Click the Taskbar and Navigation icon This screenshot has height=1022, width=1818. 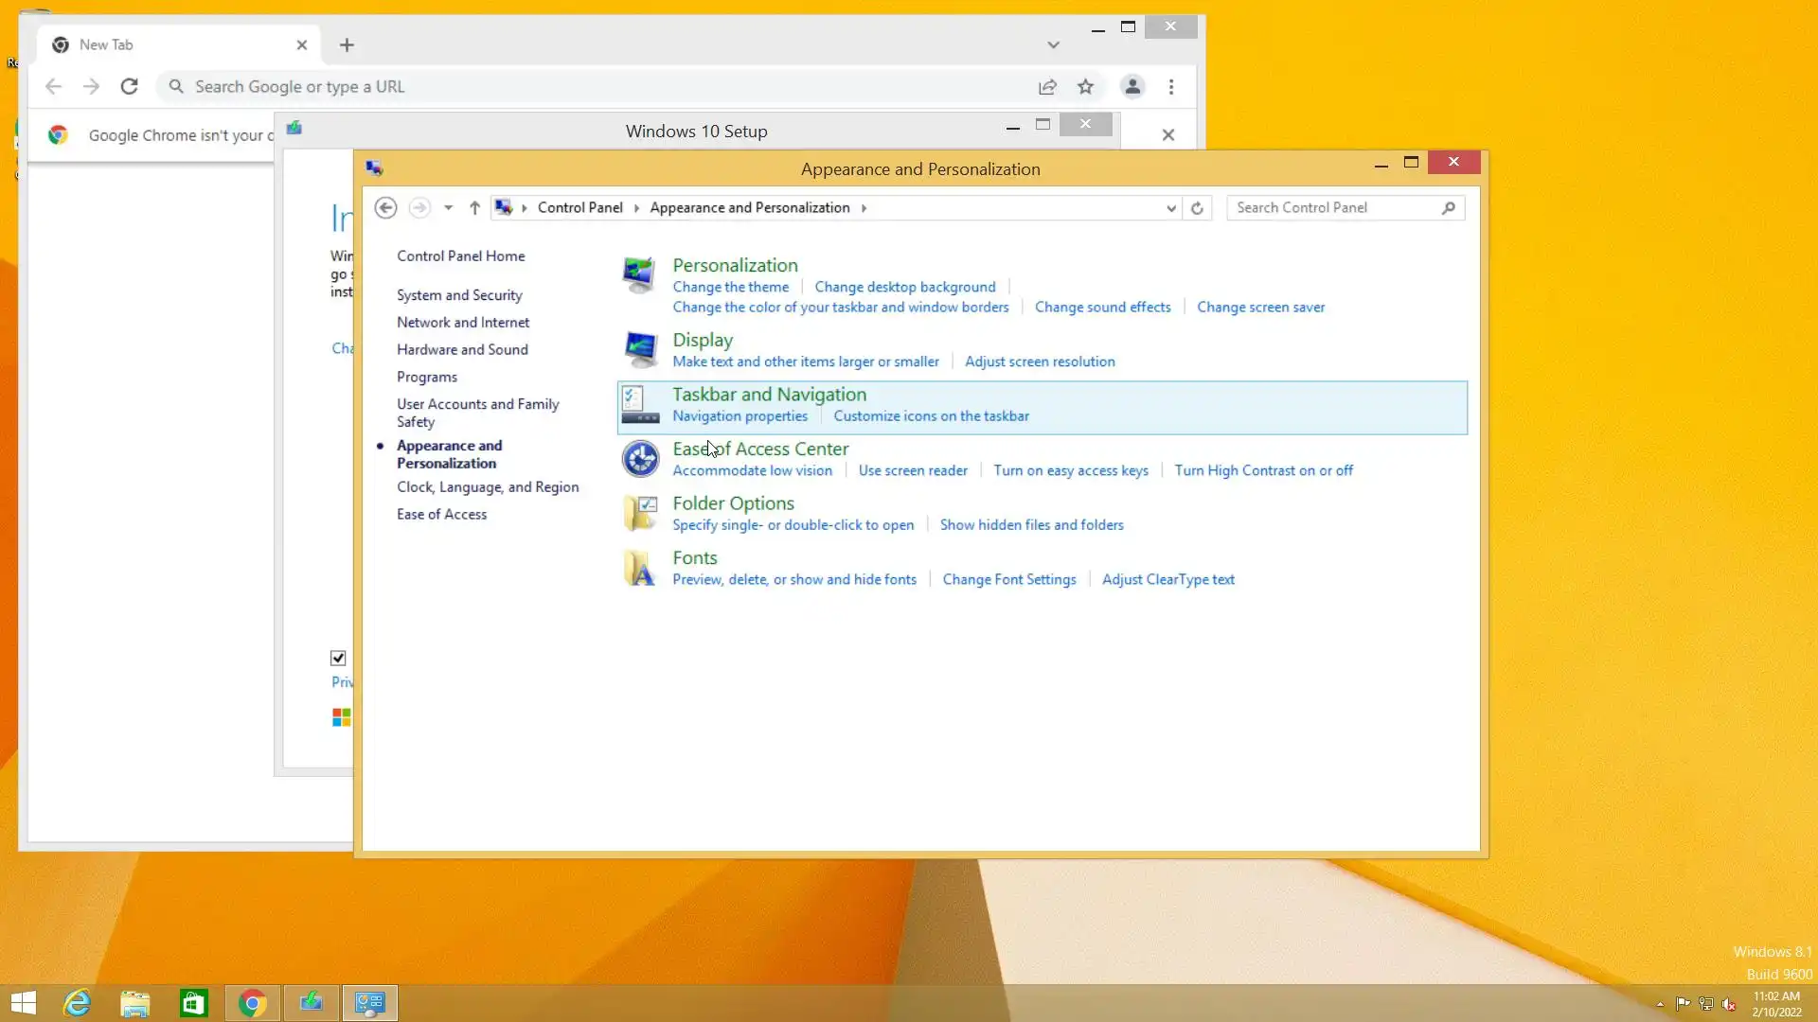(640, 405)
